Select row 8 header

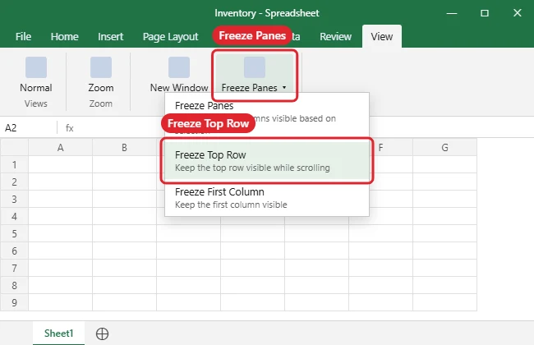(x=14, y=285)
